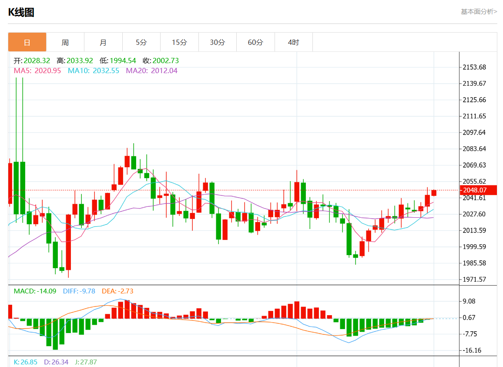Switch to the 周 weekly tab

pyautogui.click(x=65, y=42)
